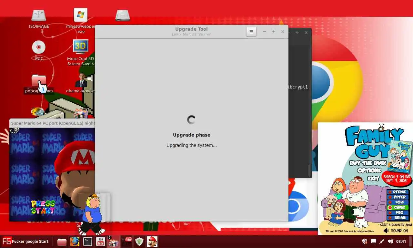Click PRESS START in Super Mario 64
The height and width of the screenshot is (248, 413).
[43, 207]
